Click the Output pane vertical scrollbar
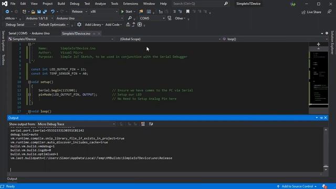The height and width of the screenshot is (189, 336). (x=325, y=150)
